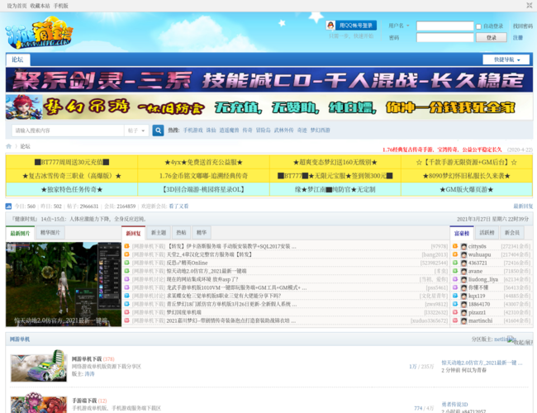Click the blue statistics chart icon

[8, 206]
